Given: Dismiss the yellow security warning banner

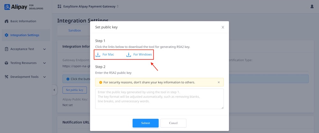Looking at the screenshot, I should (219, 82).
